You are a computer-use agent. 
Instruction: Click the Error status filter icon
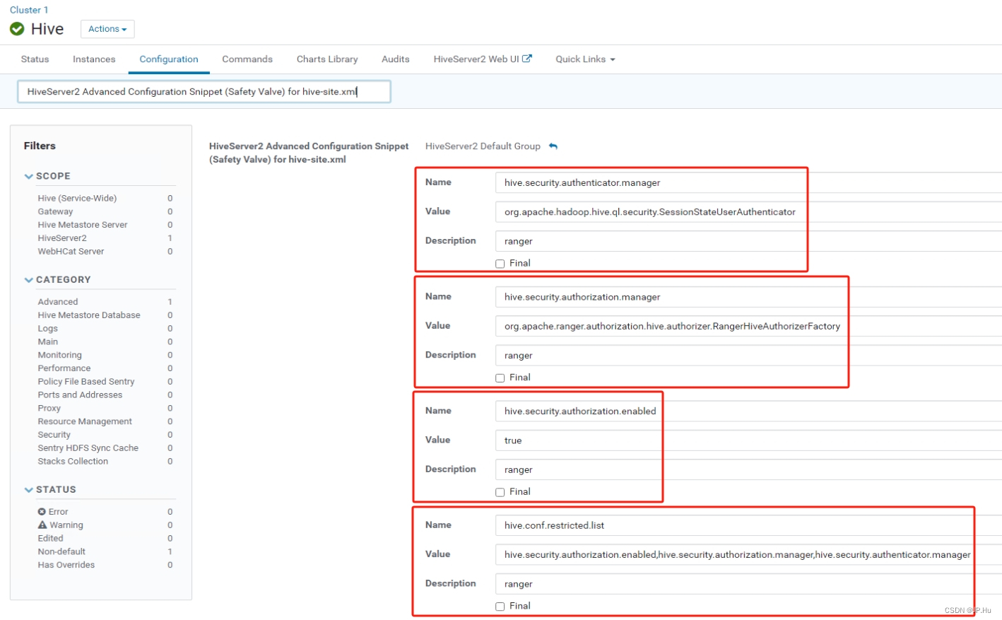[x=42, y=512]
